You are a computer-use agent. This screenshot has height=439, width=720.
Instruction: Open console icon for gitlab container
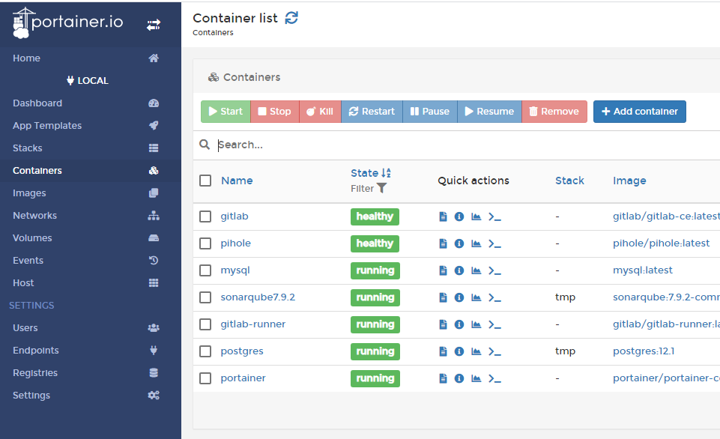[x=494, y=217]
